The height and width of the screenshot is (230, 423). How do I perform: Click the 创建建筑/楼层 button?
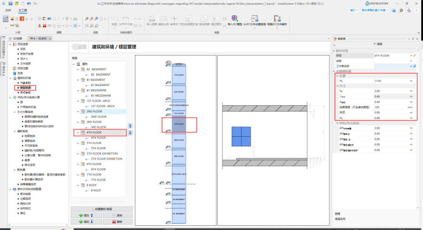point(101,209)
